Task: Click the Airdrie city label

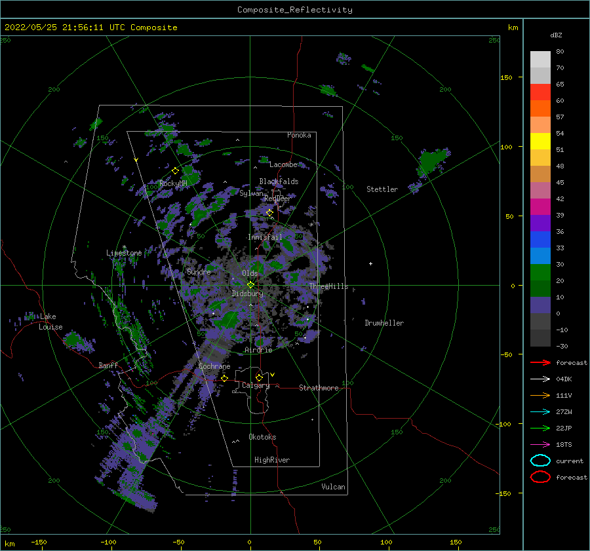Action: [258, 350]
